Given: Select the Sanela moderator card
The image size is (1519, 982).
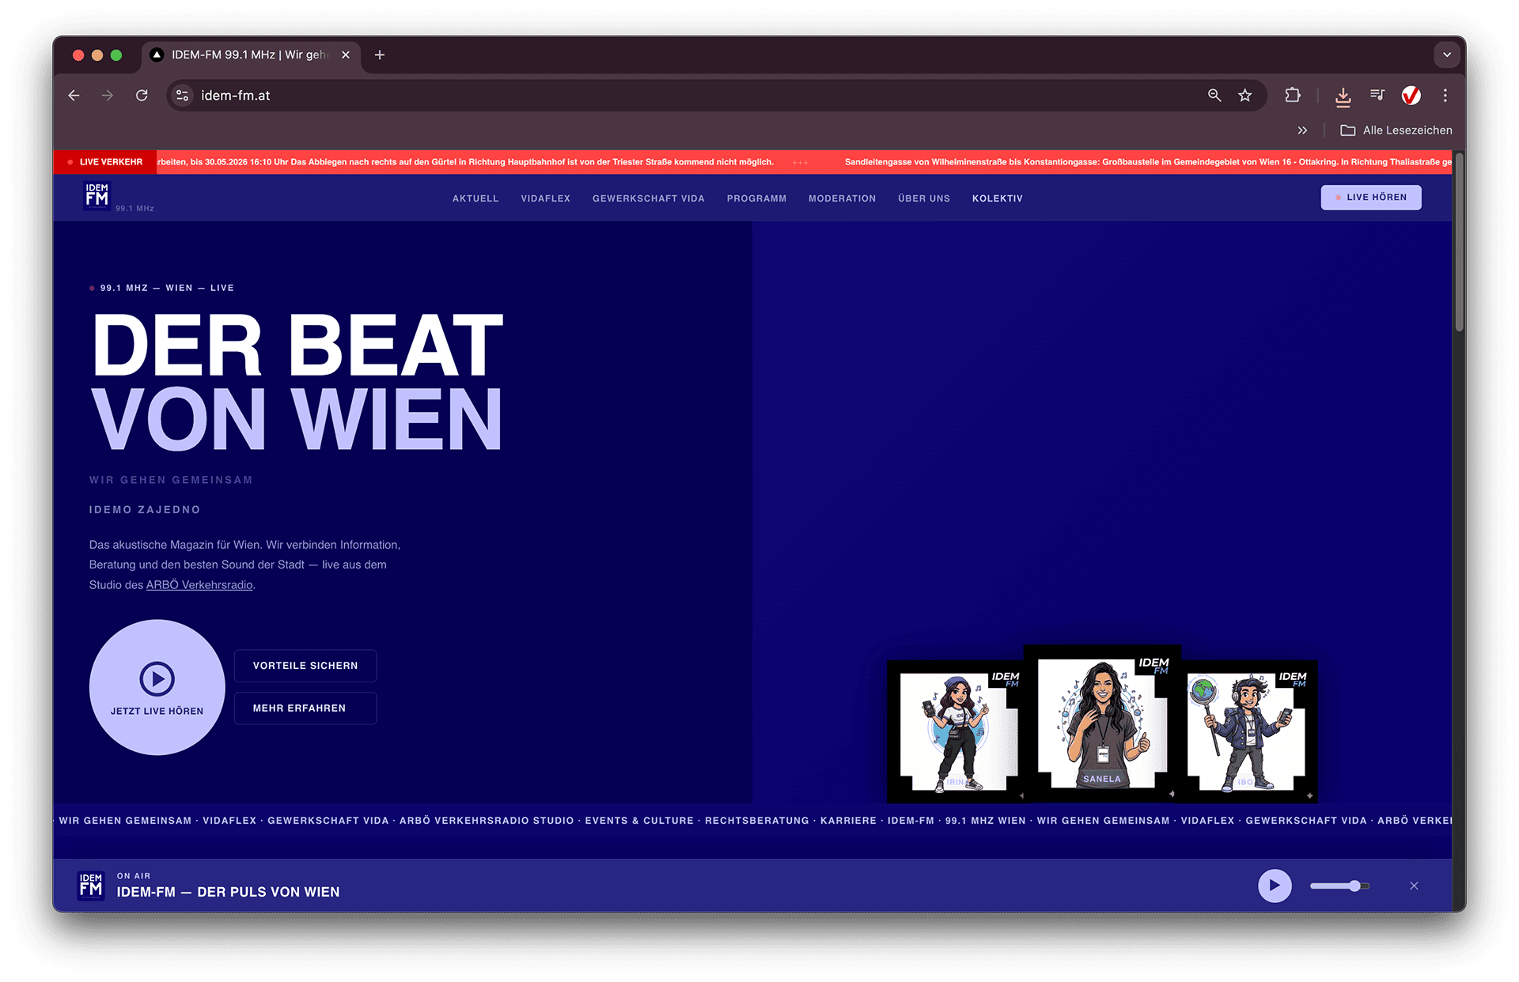Looking at the screenshot, I should pyautogui.click(x=1102, y=723).
